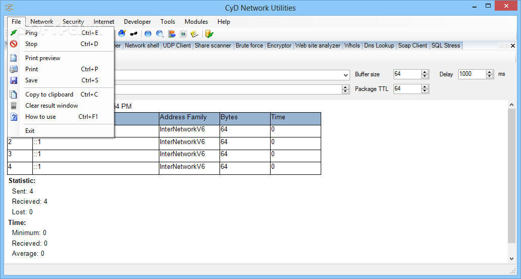Click the results pane scroll up arrow
The height and width of the screenshot is (279, 521).
(511, 104)
